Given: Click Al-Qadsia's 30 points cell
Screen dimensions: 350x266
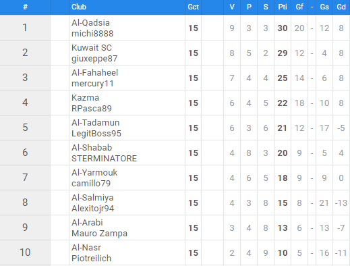Looking at the screenshot, I should pos(283,28).
